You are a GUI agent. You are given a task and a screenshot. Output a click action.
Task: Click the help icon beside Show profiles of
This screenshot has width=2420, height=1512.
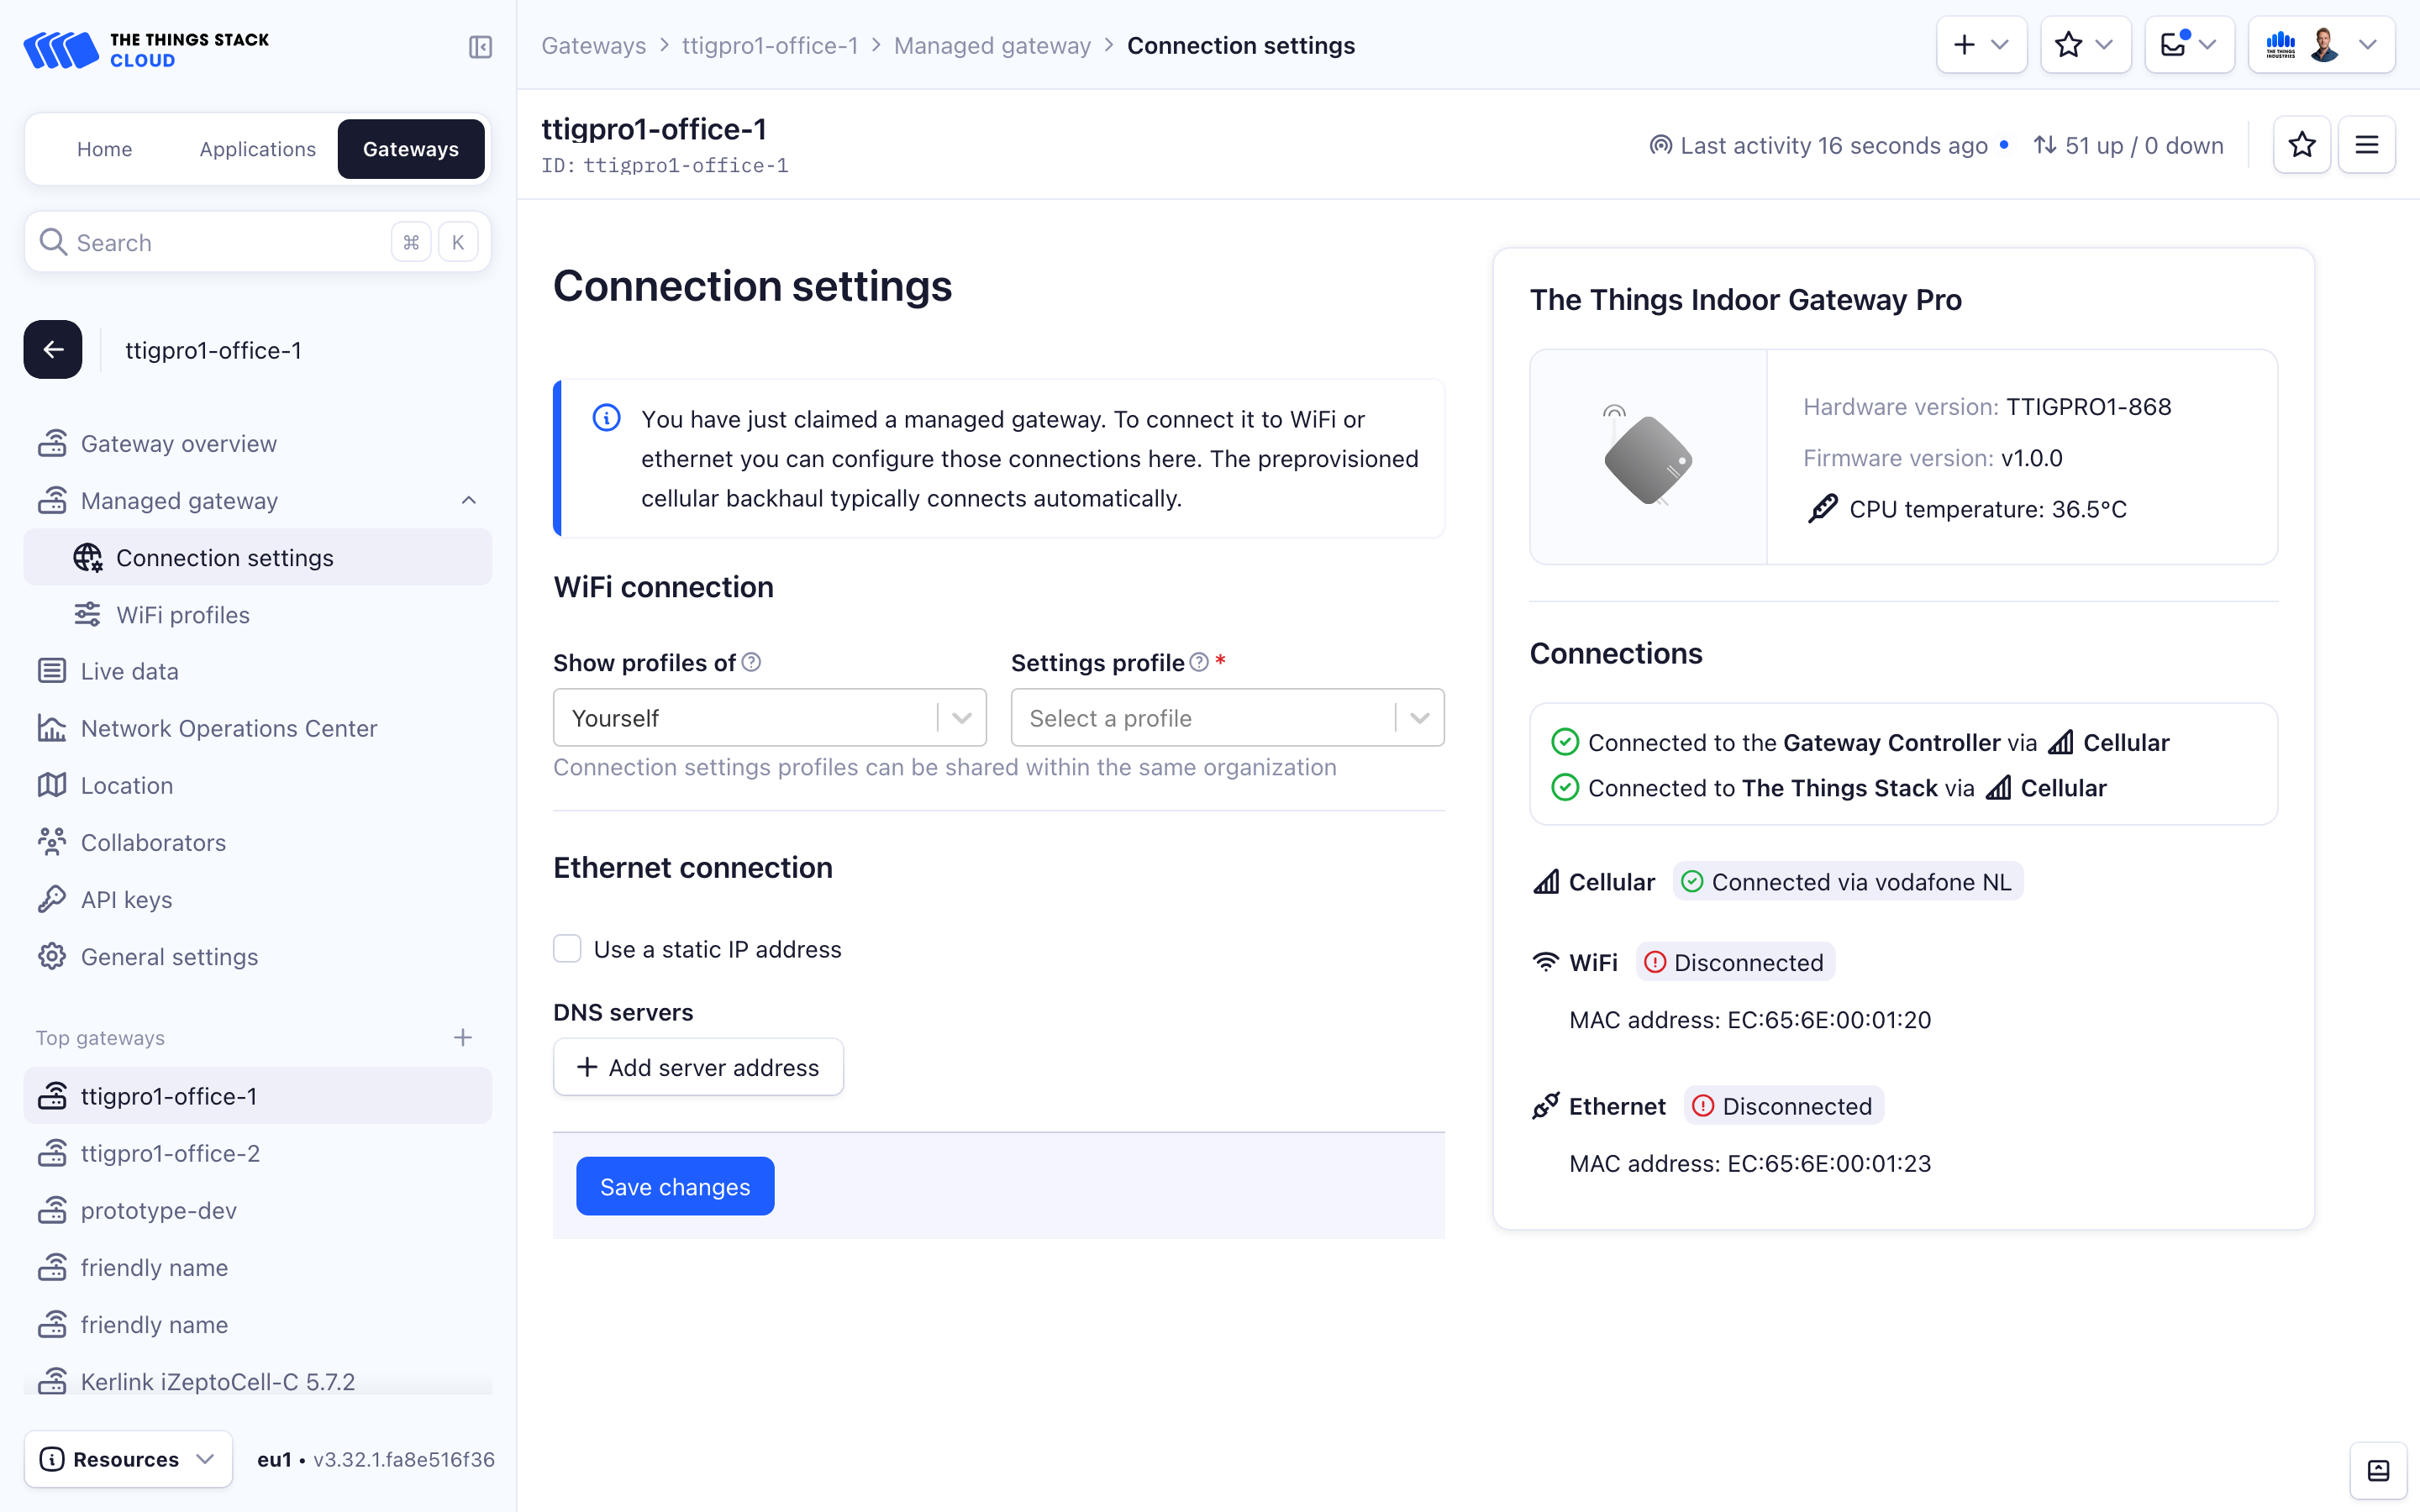click(x=752, y=662)
